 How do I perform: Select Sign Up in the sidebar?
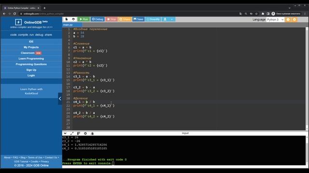[x=31, y=70]
